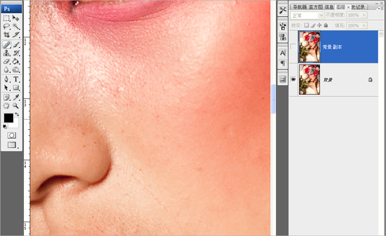Image resolution: width=386 pixels, height=236 pixels.
Task: Select the Blur tool
Action: point(7,69)
